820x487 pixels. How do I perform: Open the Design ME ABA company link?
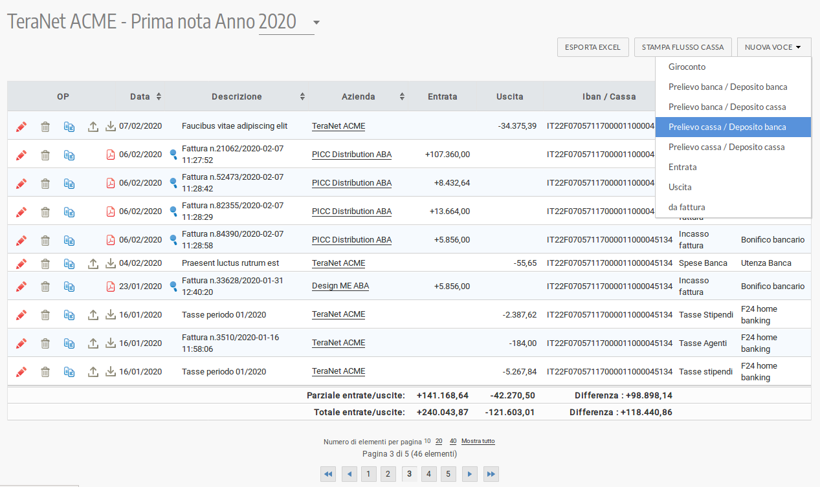[340, 286]
